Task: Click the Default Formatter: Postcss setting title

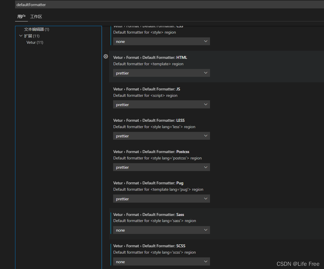Action: pos(151,152)
